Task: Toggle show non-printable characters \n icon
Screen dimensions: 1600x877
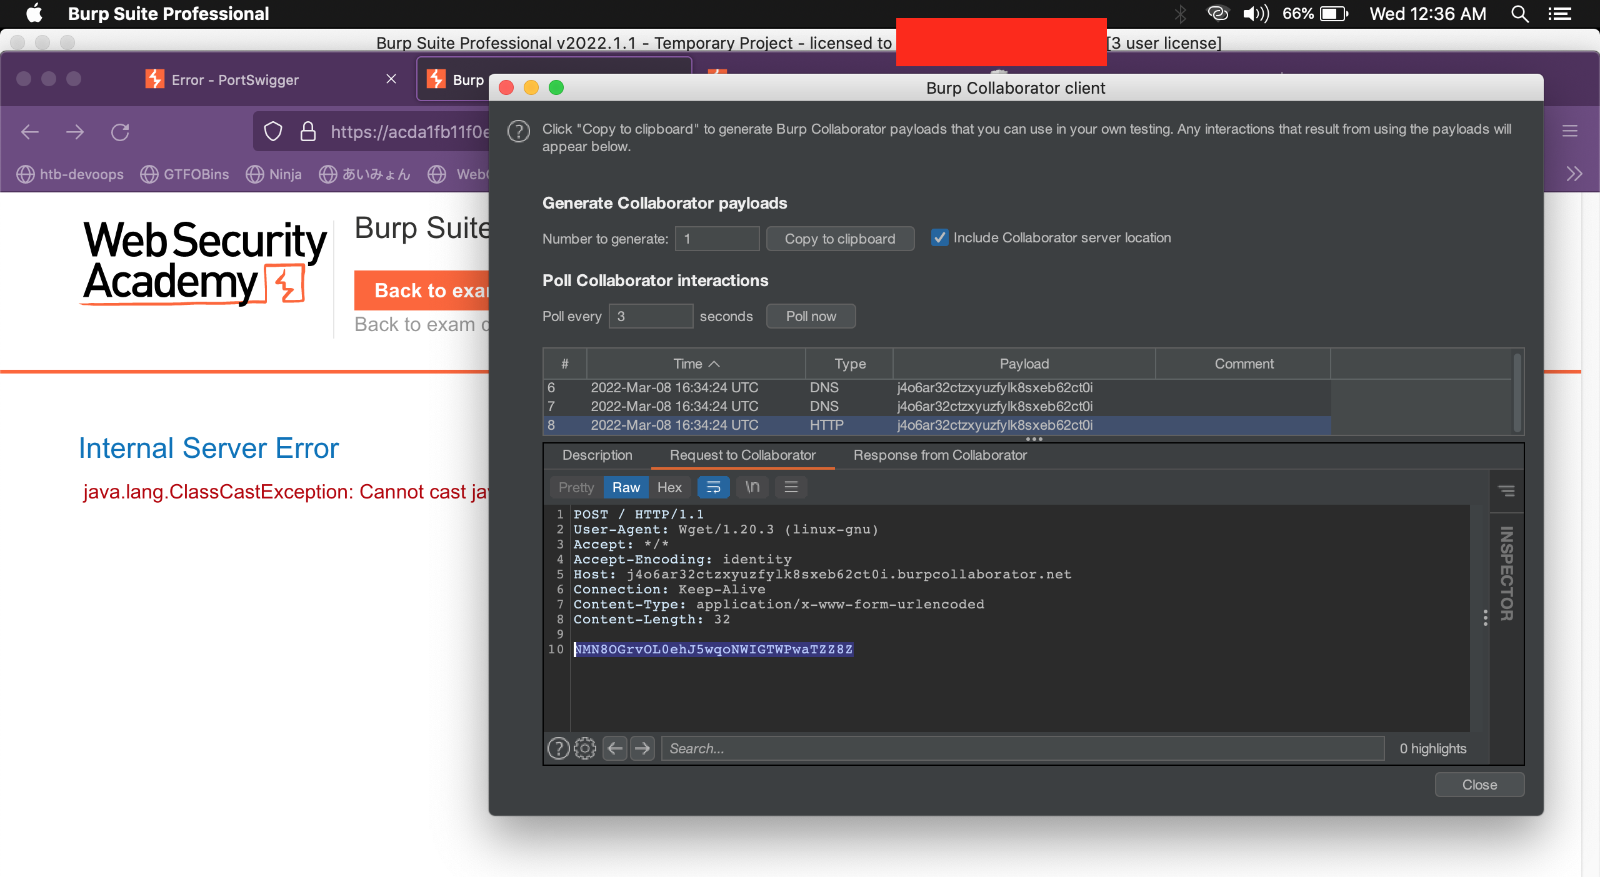Action: click(752, 487)
